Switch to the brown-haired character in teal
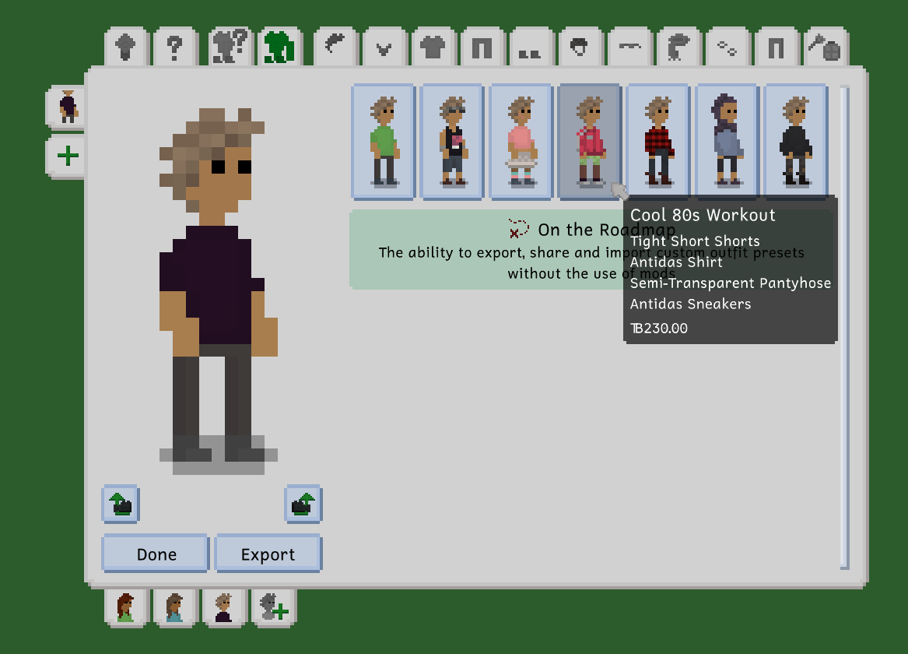This screenshot has width=908, height=654. [174, 607]
